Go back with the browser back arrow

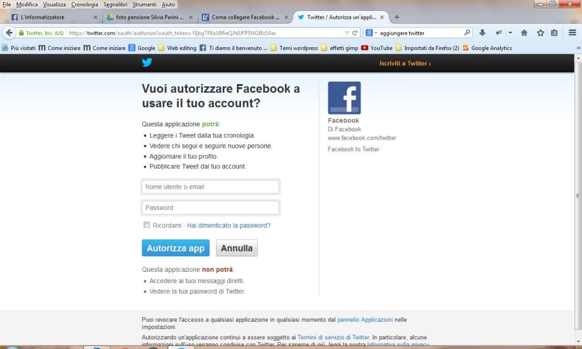[9, 32]
